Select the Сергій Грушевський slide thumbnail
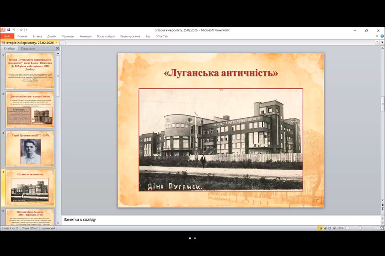 [30, 149]
